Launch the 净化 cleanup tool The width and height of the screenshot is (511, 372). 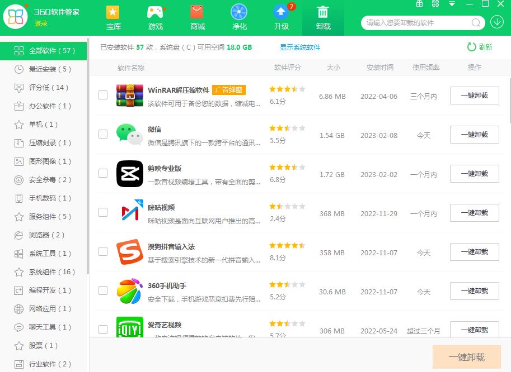coord(239,17)
